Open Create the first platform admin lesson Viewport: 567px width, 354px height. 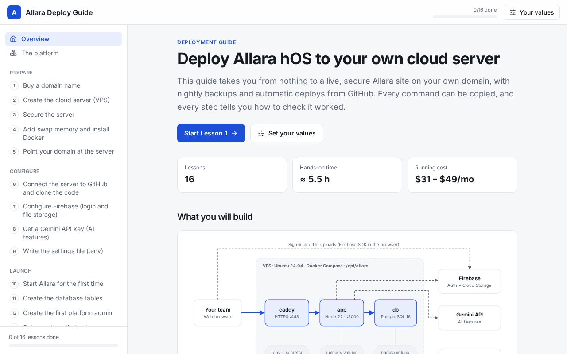pyautogui.click(x=63, y=313)
